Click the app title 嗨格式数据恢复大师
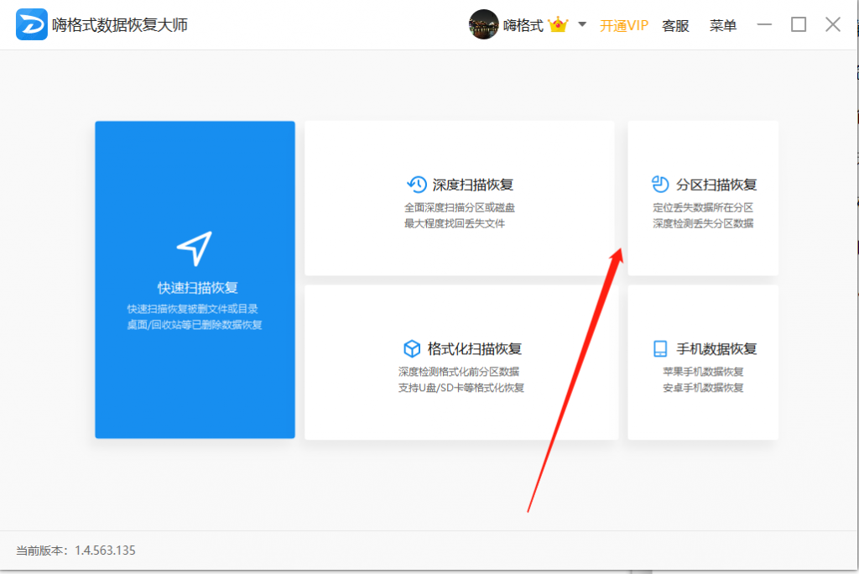This screenshot has width=859, height=574. point(120,25)
